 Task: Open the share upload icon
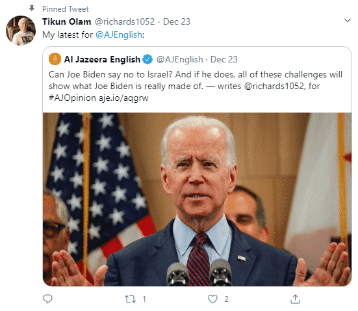(x=295, y=299)
